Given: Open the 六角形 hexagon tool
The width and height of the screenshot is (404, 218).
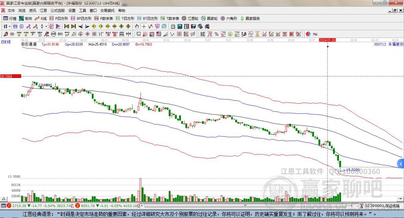Looking at the screenshot, I should click(x=229, y=18).
